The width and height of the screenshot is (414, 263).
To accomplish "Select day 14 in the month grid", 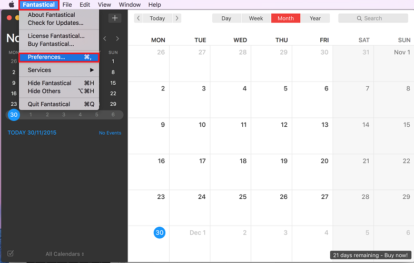I will click(x=366, y=125).
